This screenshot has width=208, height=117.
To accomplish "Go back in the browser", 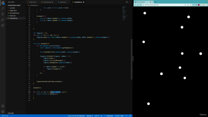I will [x=135, y=5].
